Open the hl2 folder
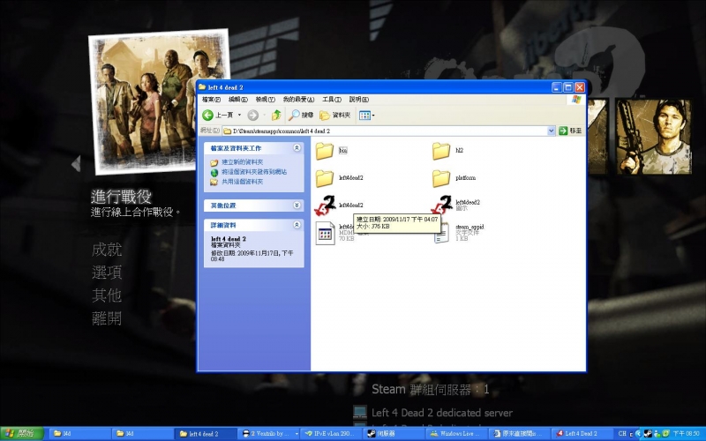The height and width of the screenshot is (441, 706). pos(442,151)
